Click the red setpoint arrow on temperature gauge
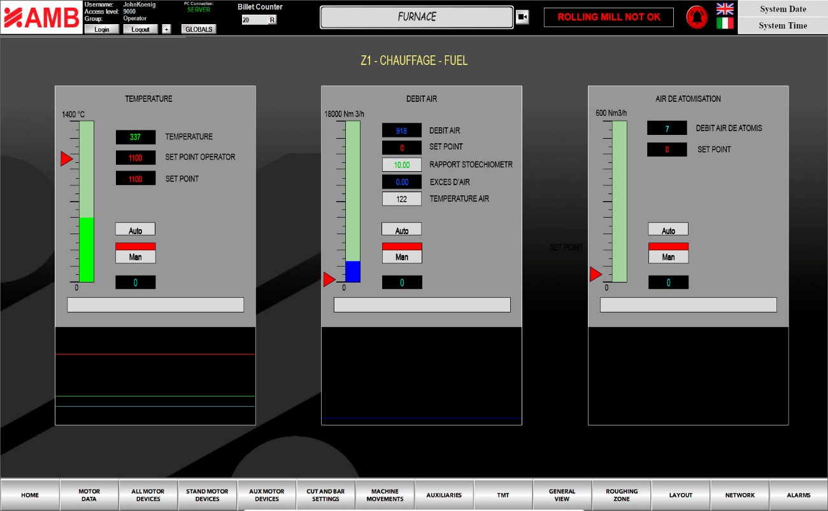This screenshot has width=828, height=511. click(x=66, y=158)
